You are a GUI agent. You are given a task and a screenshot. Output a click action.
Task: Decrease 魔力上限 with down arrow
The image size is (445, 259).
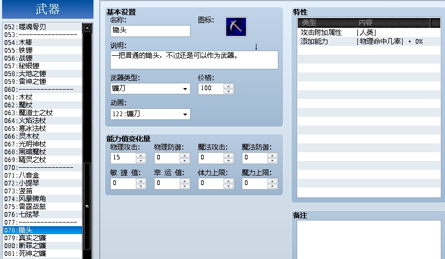click(272, 186)
